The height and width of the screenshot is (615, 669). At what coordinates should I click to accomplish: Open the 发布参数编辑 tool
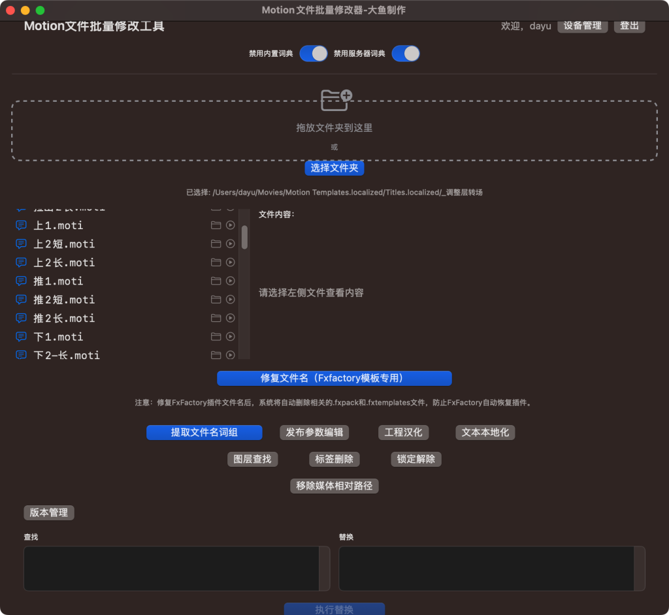tap(314, 432)
